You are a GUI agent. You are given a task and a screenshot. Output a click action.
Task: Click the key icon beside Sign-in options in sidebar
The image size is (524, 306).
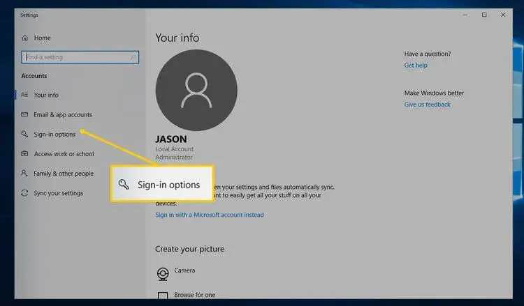coord(25,134)
